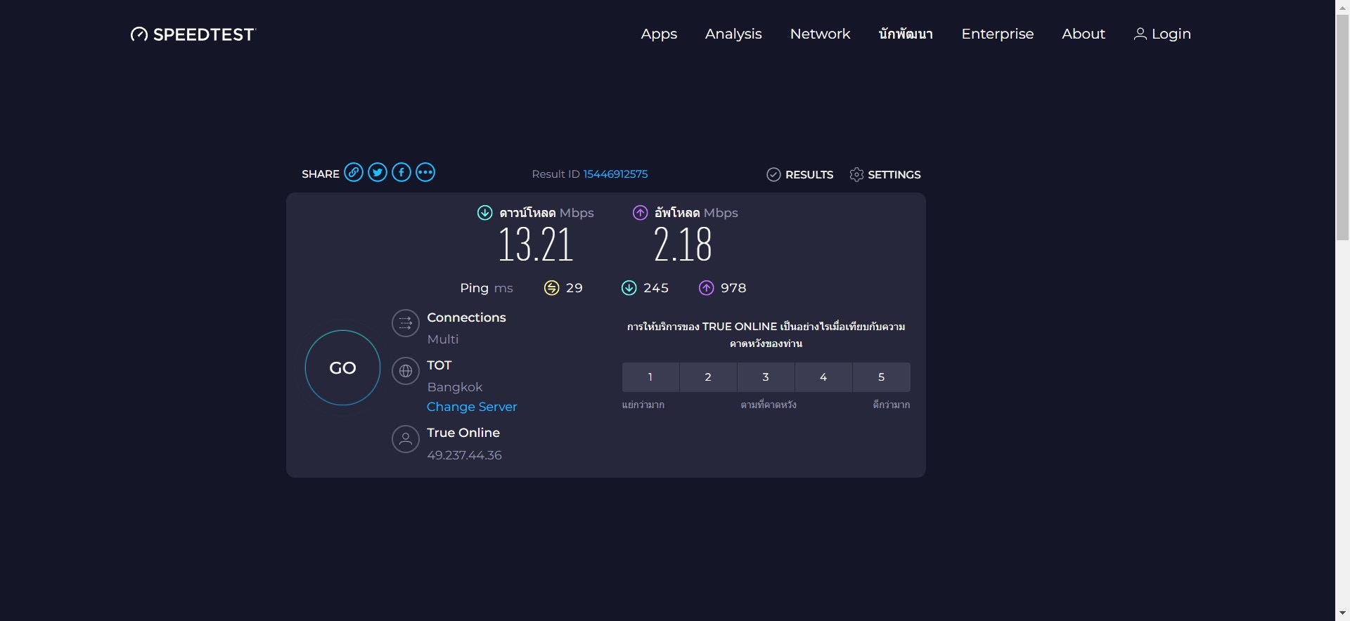Open the About menu
1350x621 pixels.
(1084, 34)
